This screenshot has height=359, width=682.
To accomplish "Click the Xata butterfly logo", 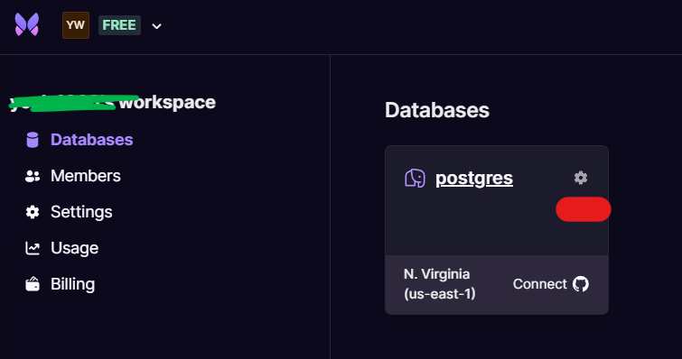I will [x=27, y=24].
